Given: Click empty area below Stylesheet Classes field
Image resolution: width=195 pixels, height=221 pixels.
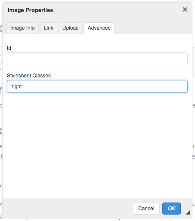Looking at the screenshot, I should point(97,143).
